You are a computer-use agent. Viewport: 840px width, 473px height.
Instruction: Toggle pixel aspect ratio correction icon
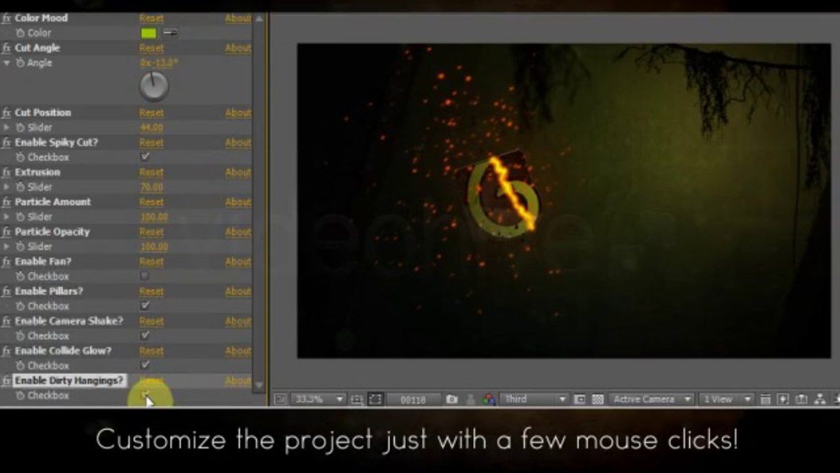click(766, 399)
